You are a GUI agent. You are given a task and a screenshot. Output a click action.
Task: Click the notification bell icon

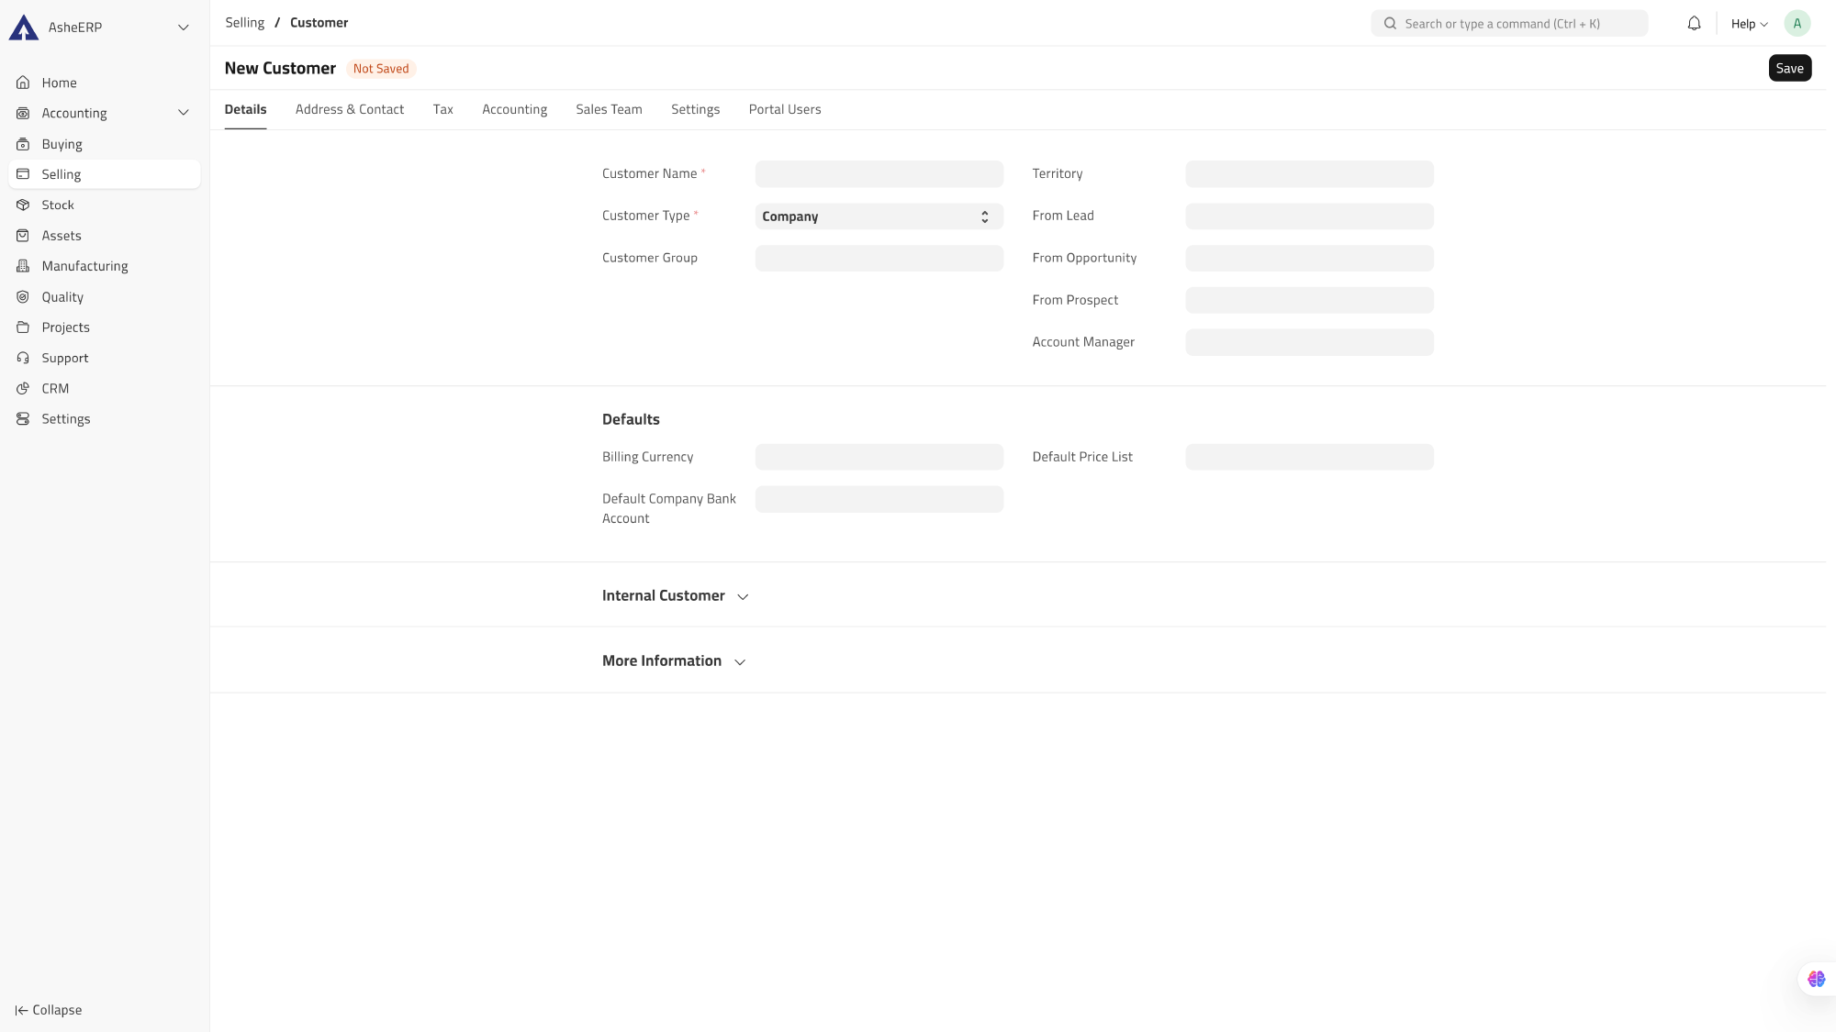click(1694, 24)
